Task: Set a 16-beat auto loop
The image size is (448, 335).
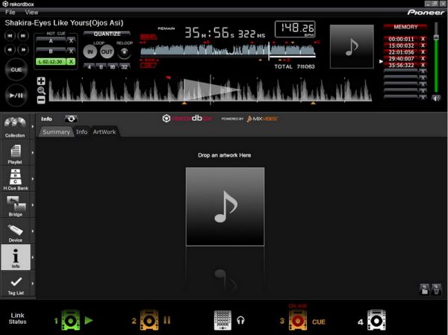Action: [x=113, y=67]
